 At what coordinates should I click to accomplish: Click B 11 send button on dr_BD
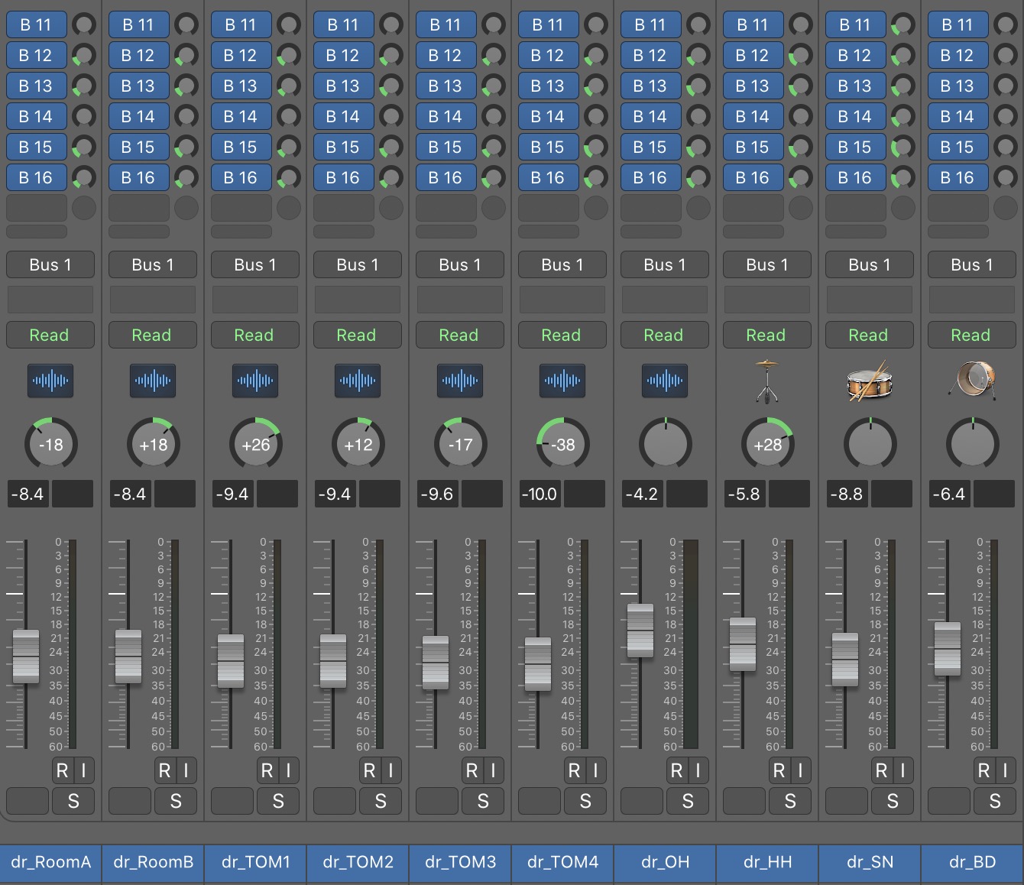957,25
